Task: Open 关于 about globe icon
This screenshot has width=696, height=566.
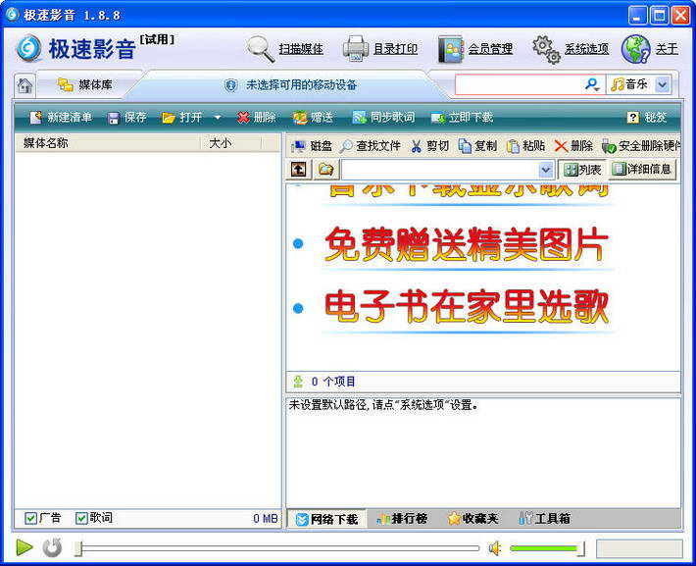Action: pyautogui.click(x=650, y=49)
